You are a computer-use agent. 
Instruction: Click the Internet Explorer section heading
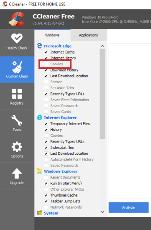point(60,118)
